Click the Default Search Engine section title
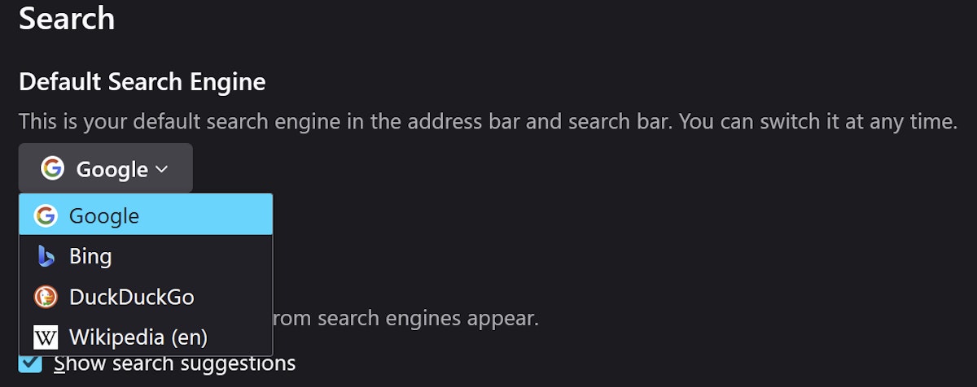Image resolution: width=977 pixels, height=387 pixels. 142,81
